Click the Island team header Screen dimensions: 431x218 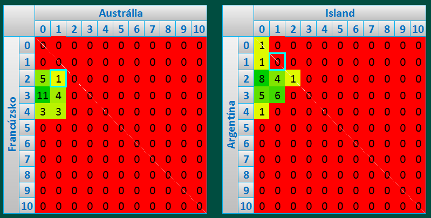[340, 13]
